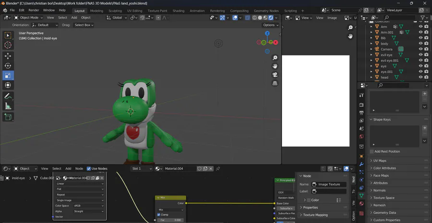Viewport: 432px width, 223px height.
Task: Open the node editor Node menu
Action: 79,168
